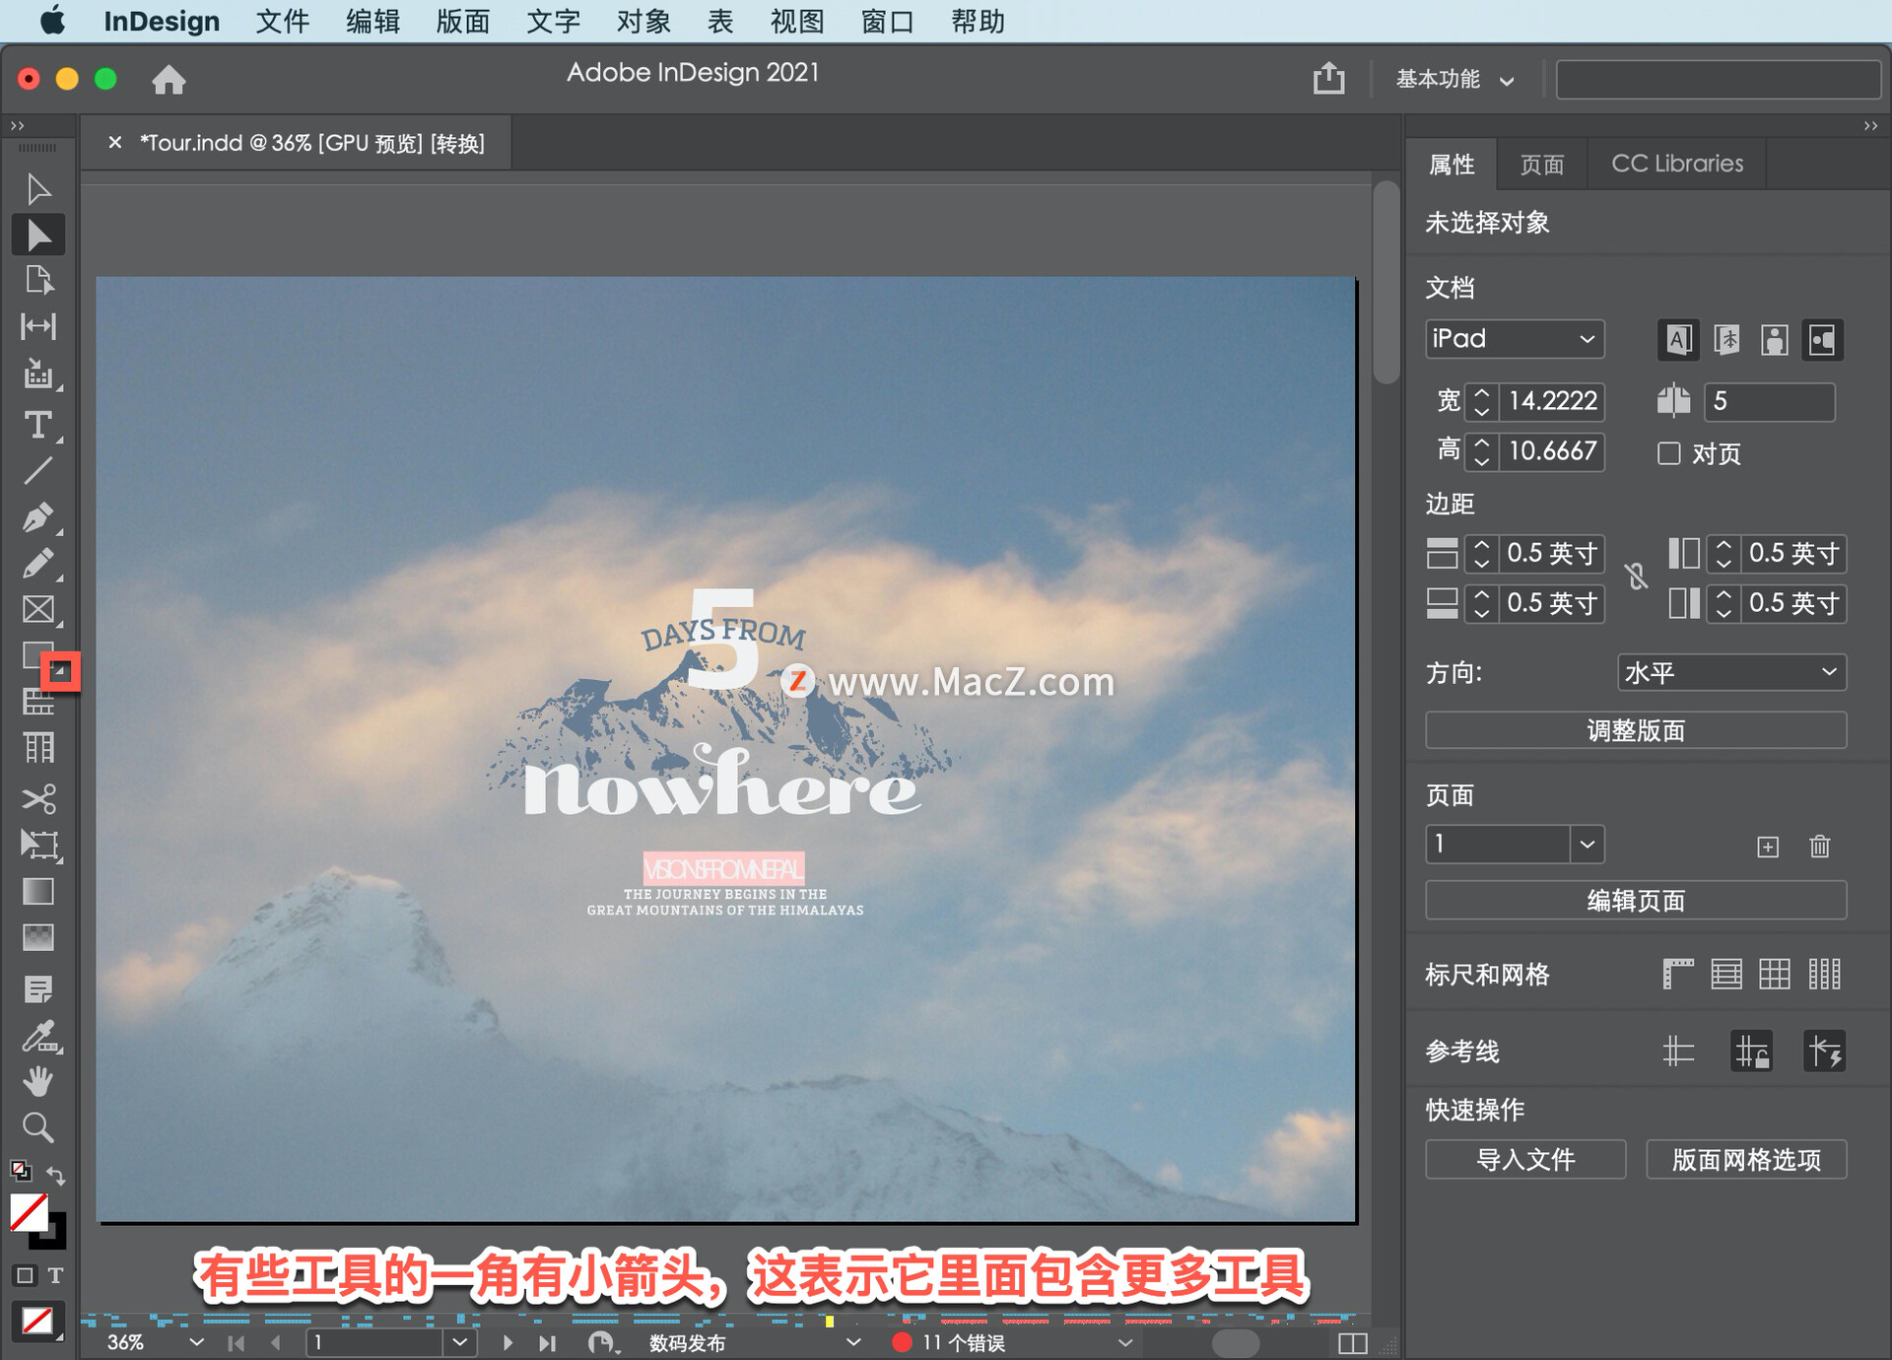Toggle the margin link chain icon
The width and height of the screenshot is (1892, 1360).
1636,577
